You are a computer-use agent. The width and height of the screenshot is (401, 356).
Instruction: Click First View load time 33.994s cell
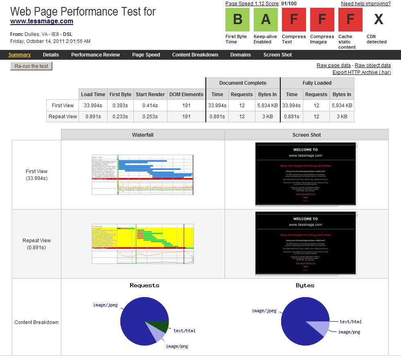coord(93,106)
